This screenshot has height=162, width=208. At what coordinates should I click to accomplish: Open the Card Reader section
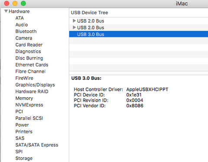[29, 45]
